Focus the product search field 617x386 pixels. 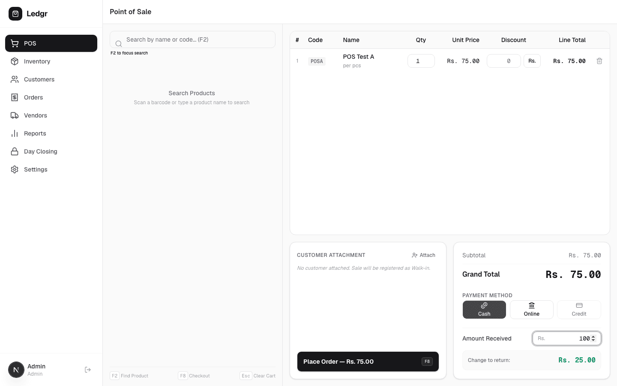[x=192, y=39]
